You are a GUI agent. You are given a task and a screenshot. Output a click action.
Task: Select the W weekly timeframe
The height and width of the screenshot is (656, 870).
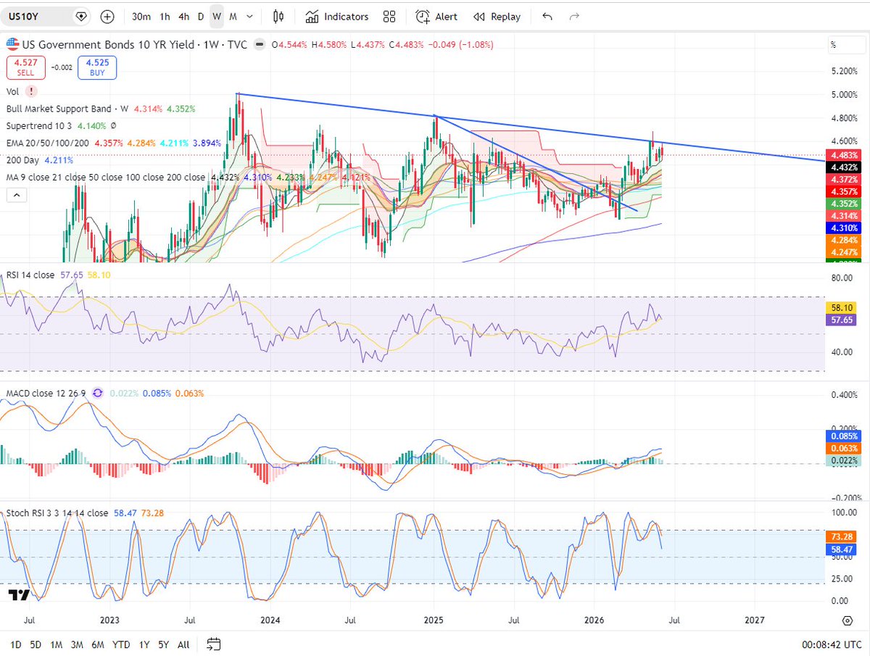(217, 16)
